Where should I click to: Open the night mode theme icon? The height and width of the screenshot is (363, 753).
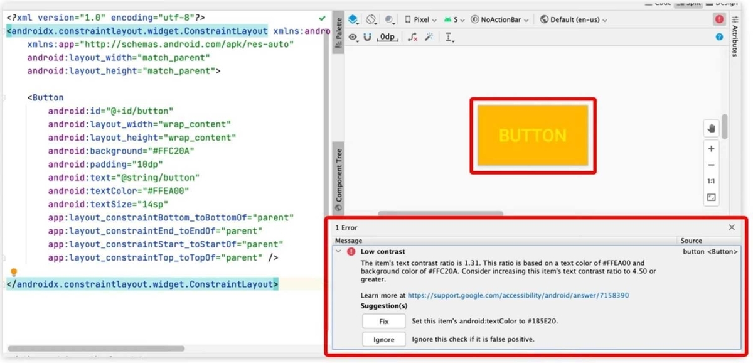[x=390, y=19]
